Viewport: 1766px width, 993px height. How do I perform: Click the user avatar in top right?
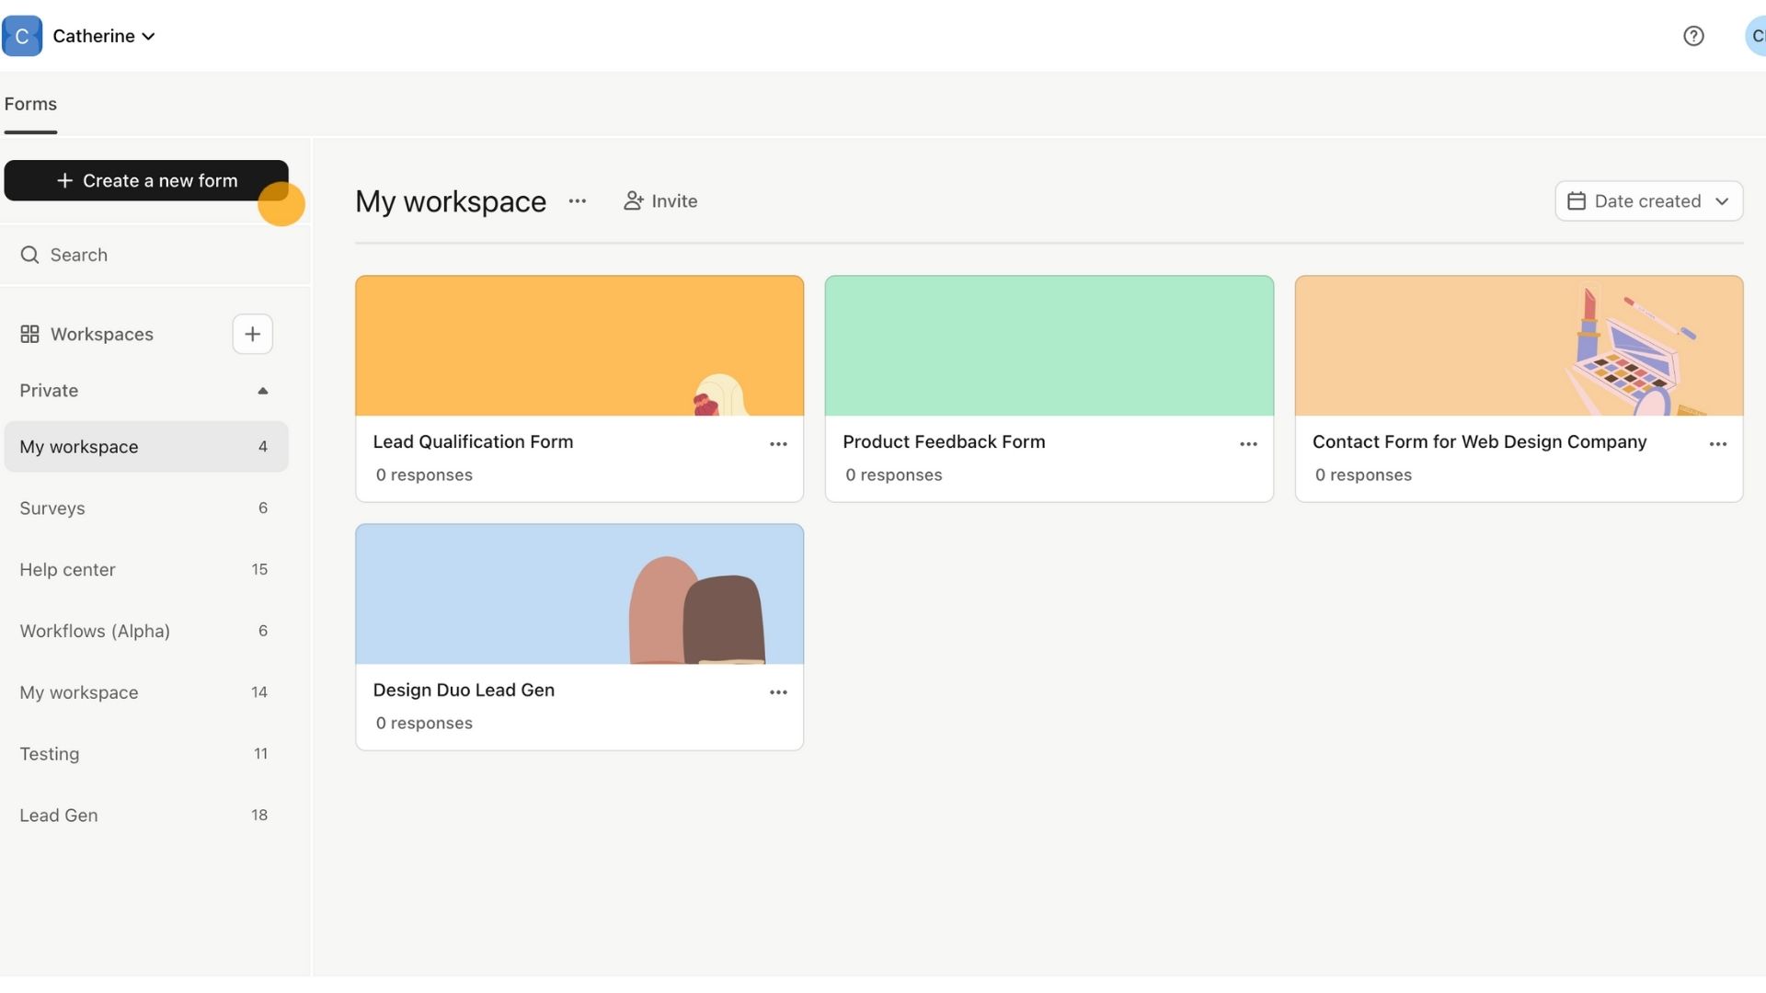pos(1755,36)
